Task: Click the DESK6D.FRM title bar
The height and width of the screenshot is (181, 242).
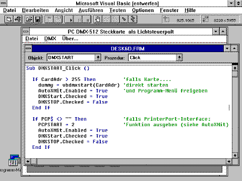Action: 128,49
